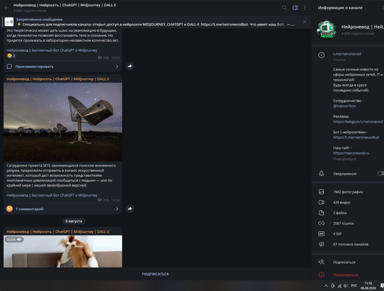Image resolution: width=384 pixels, height=291 pixels.
Task: Open the taskbar clock showing 11:18
Action: pos(368,286)
